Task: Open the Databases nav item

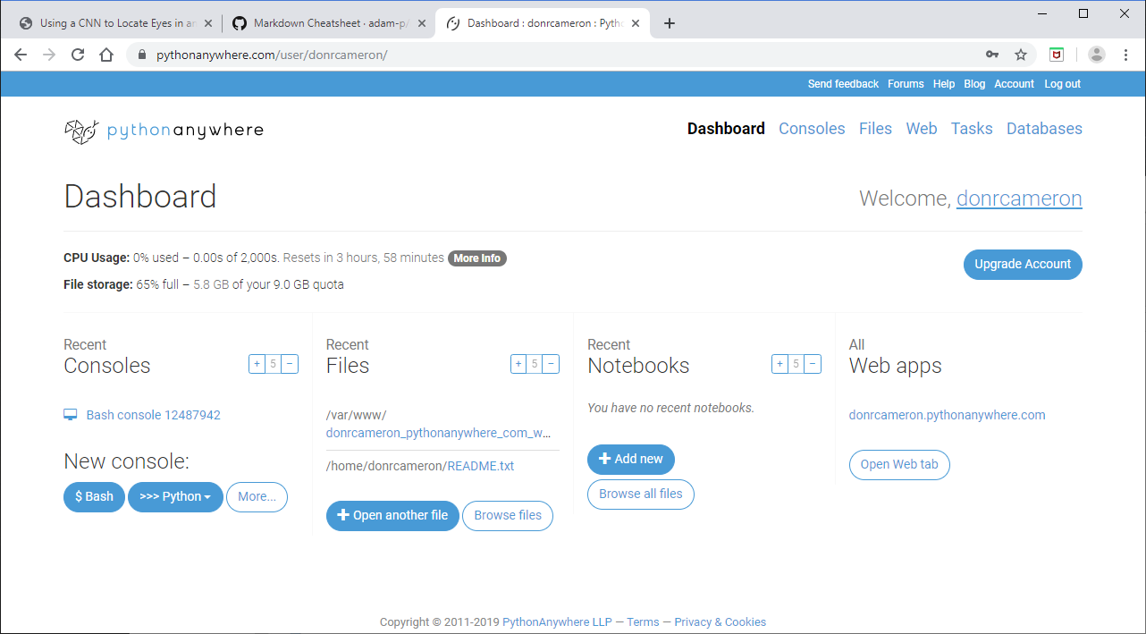Action: point(1044,129)
